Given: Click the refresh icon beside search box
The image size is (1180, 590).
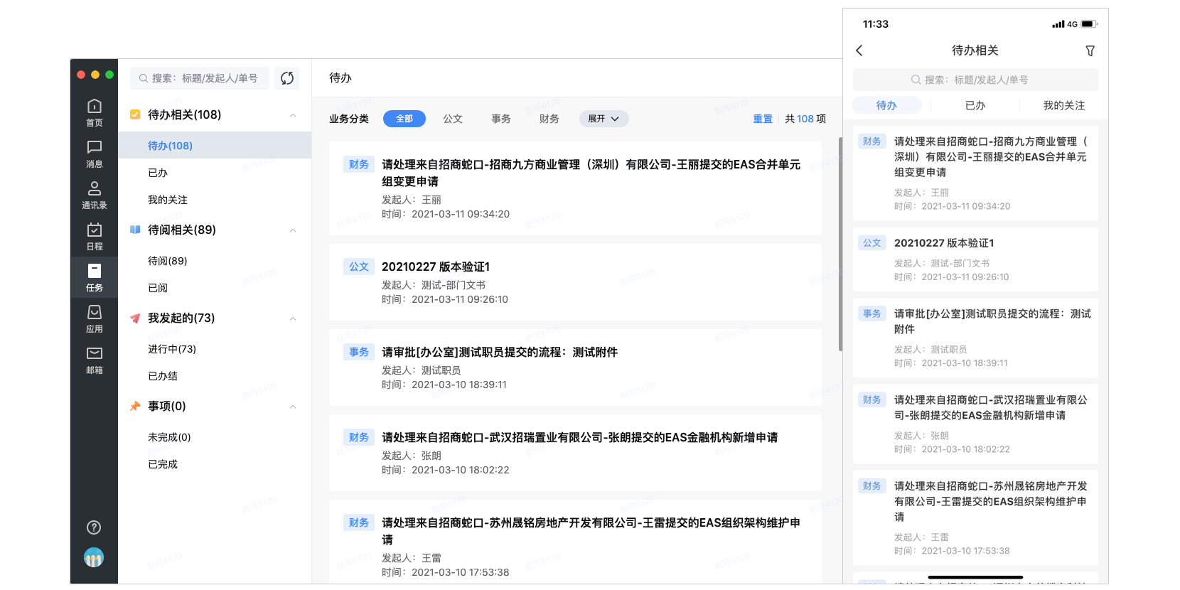Looking at the screenshot, I should point(287,78).
